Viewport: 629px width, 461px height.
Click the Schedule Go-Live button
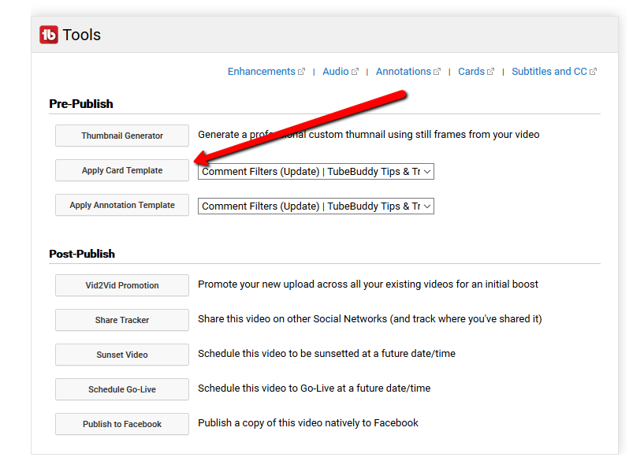point(122,389)
